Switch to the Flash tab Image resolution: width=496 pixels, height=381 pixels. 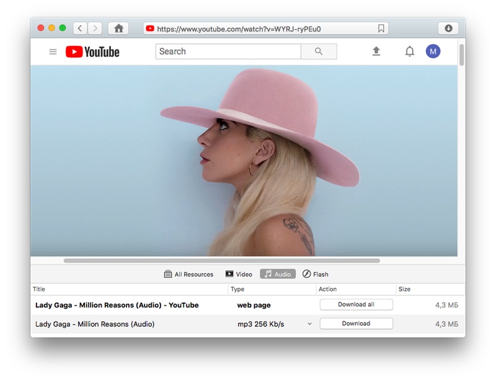[x=316, y=274]
